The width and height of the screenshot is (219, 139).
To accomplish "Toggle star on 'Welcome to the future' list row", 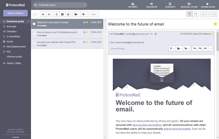I will coord(87,22).
